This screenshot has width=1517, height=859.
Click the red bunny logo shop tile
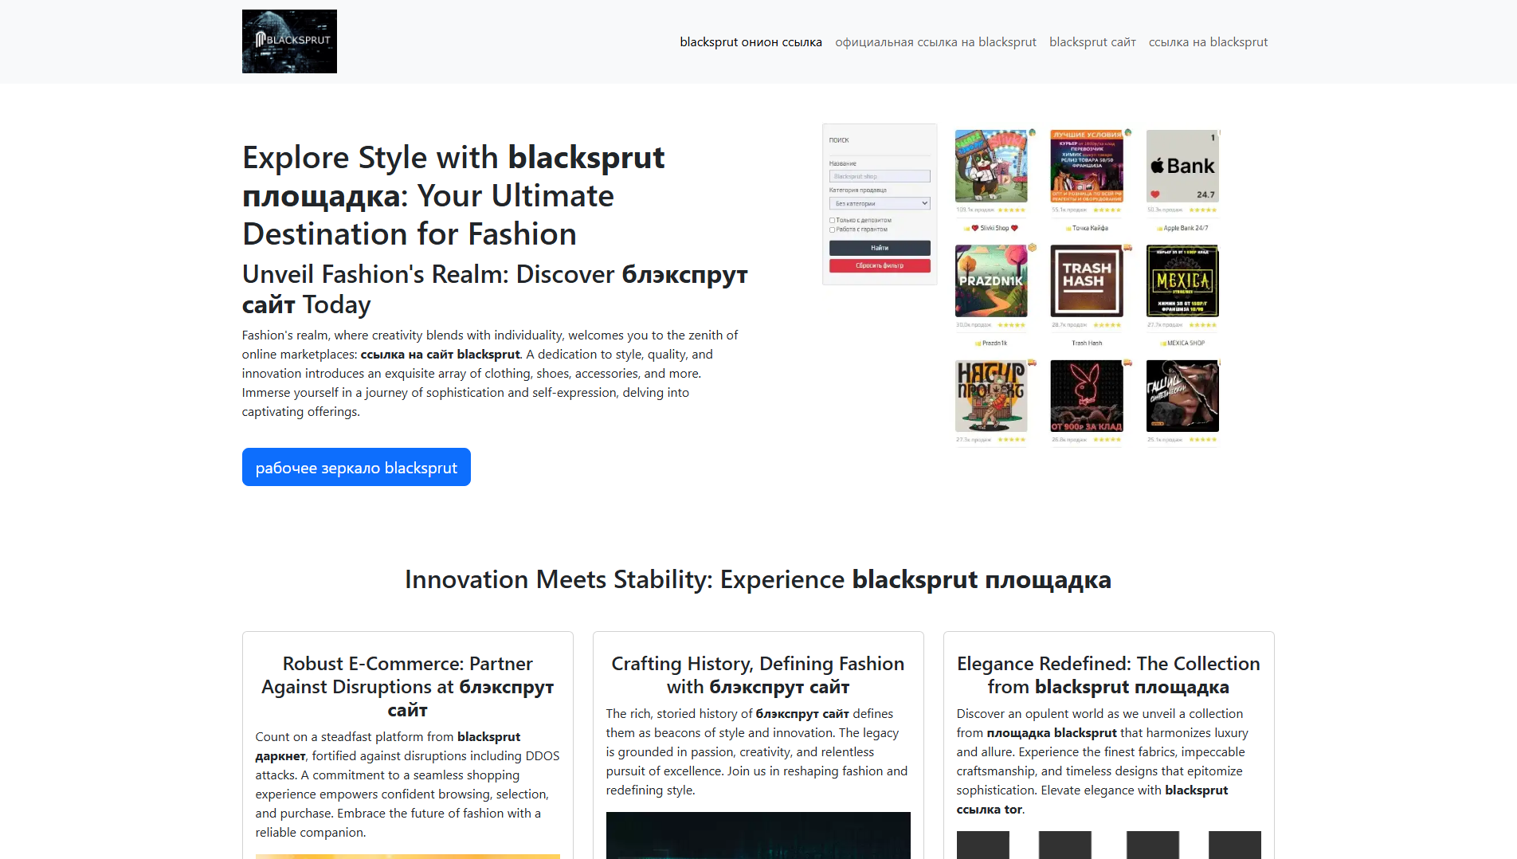[x=1087, y=395]
